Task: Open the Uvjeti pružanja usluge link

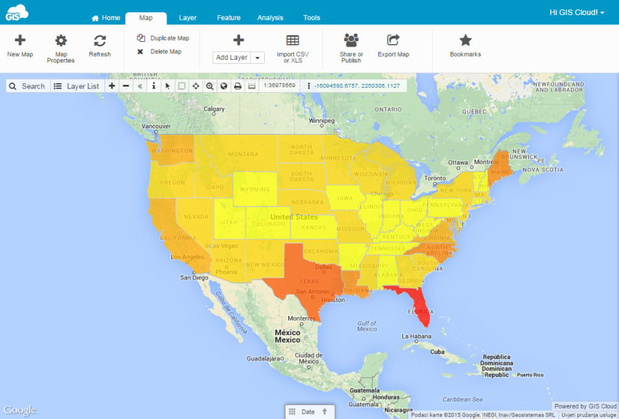Action: (x=589, y=415)
